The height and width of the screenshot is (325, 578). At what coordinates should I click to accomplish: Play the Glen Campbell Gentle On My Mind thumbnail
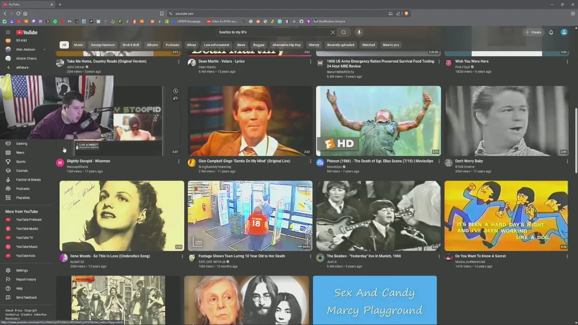coord(250,121)
